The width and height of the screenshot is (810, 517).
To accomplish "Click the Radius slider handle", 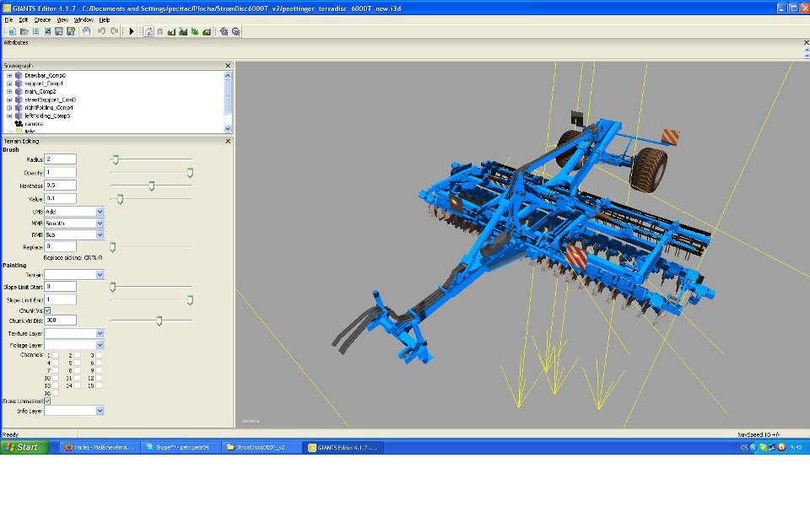I will [x=116, y=159].
